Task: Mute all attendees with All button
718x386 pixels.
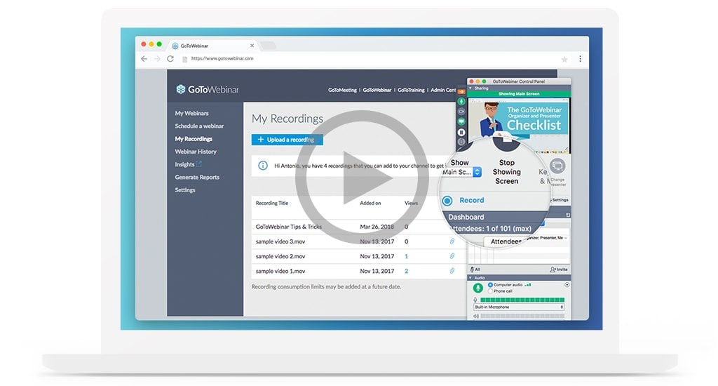Action: (x=475, y=269)
